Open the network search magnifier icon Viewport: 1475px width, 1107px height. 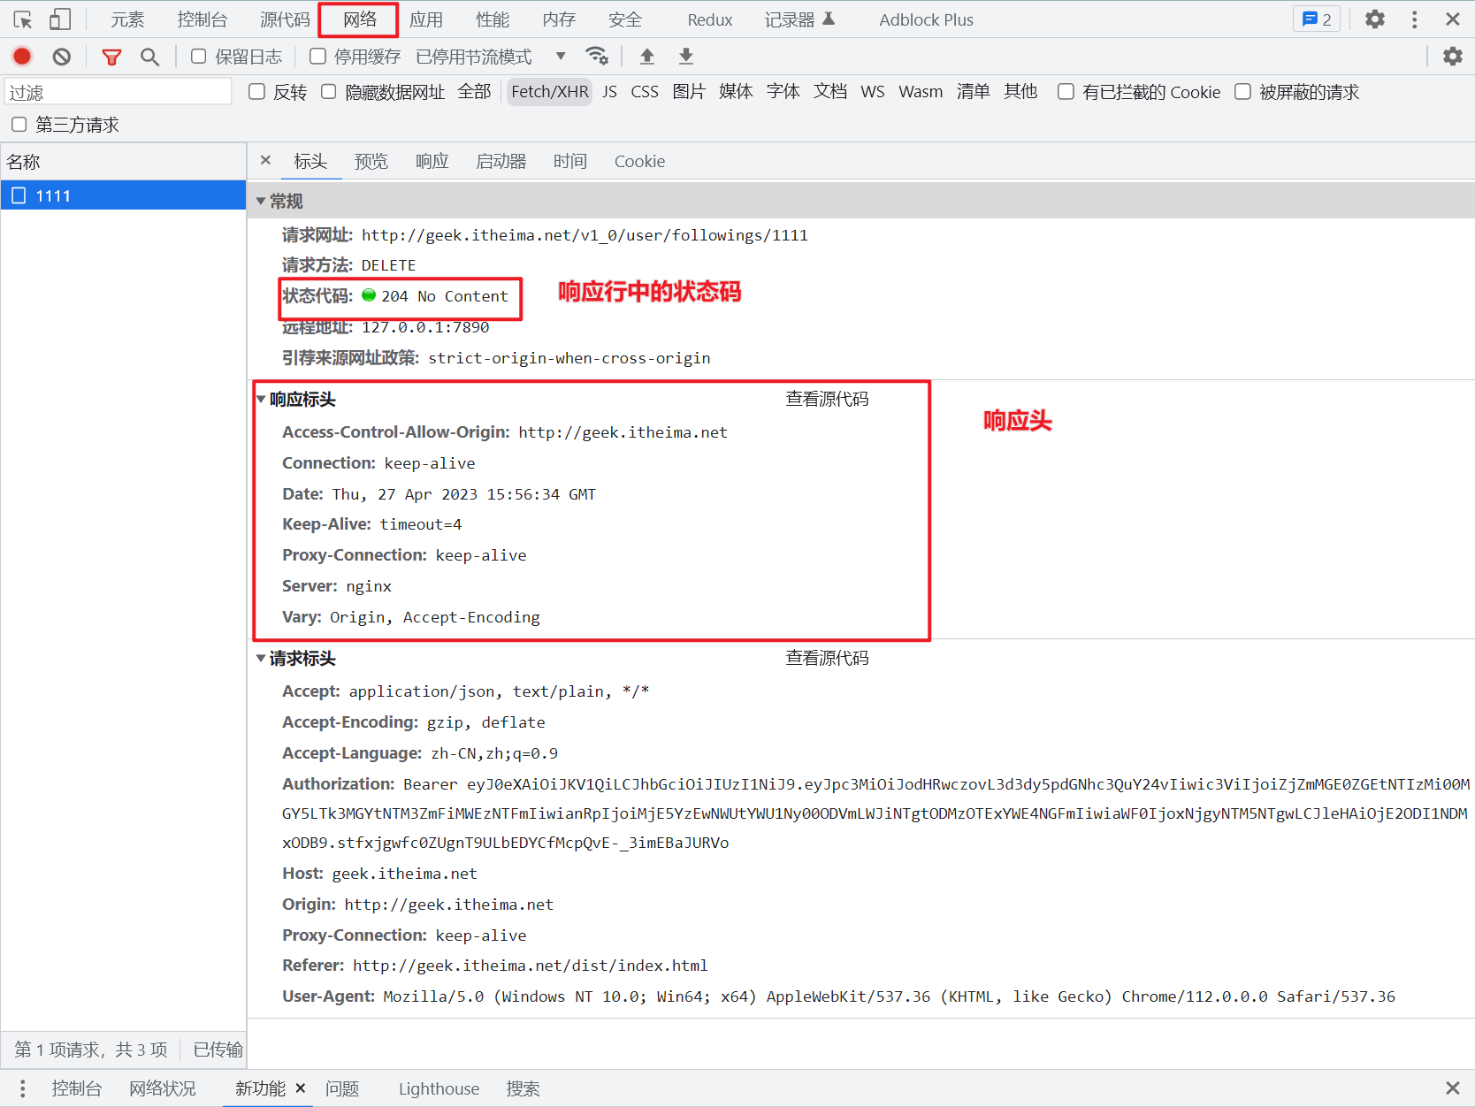[150, 57]
